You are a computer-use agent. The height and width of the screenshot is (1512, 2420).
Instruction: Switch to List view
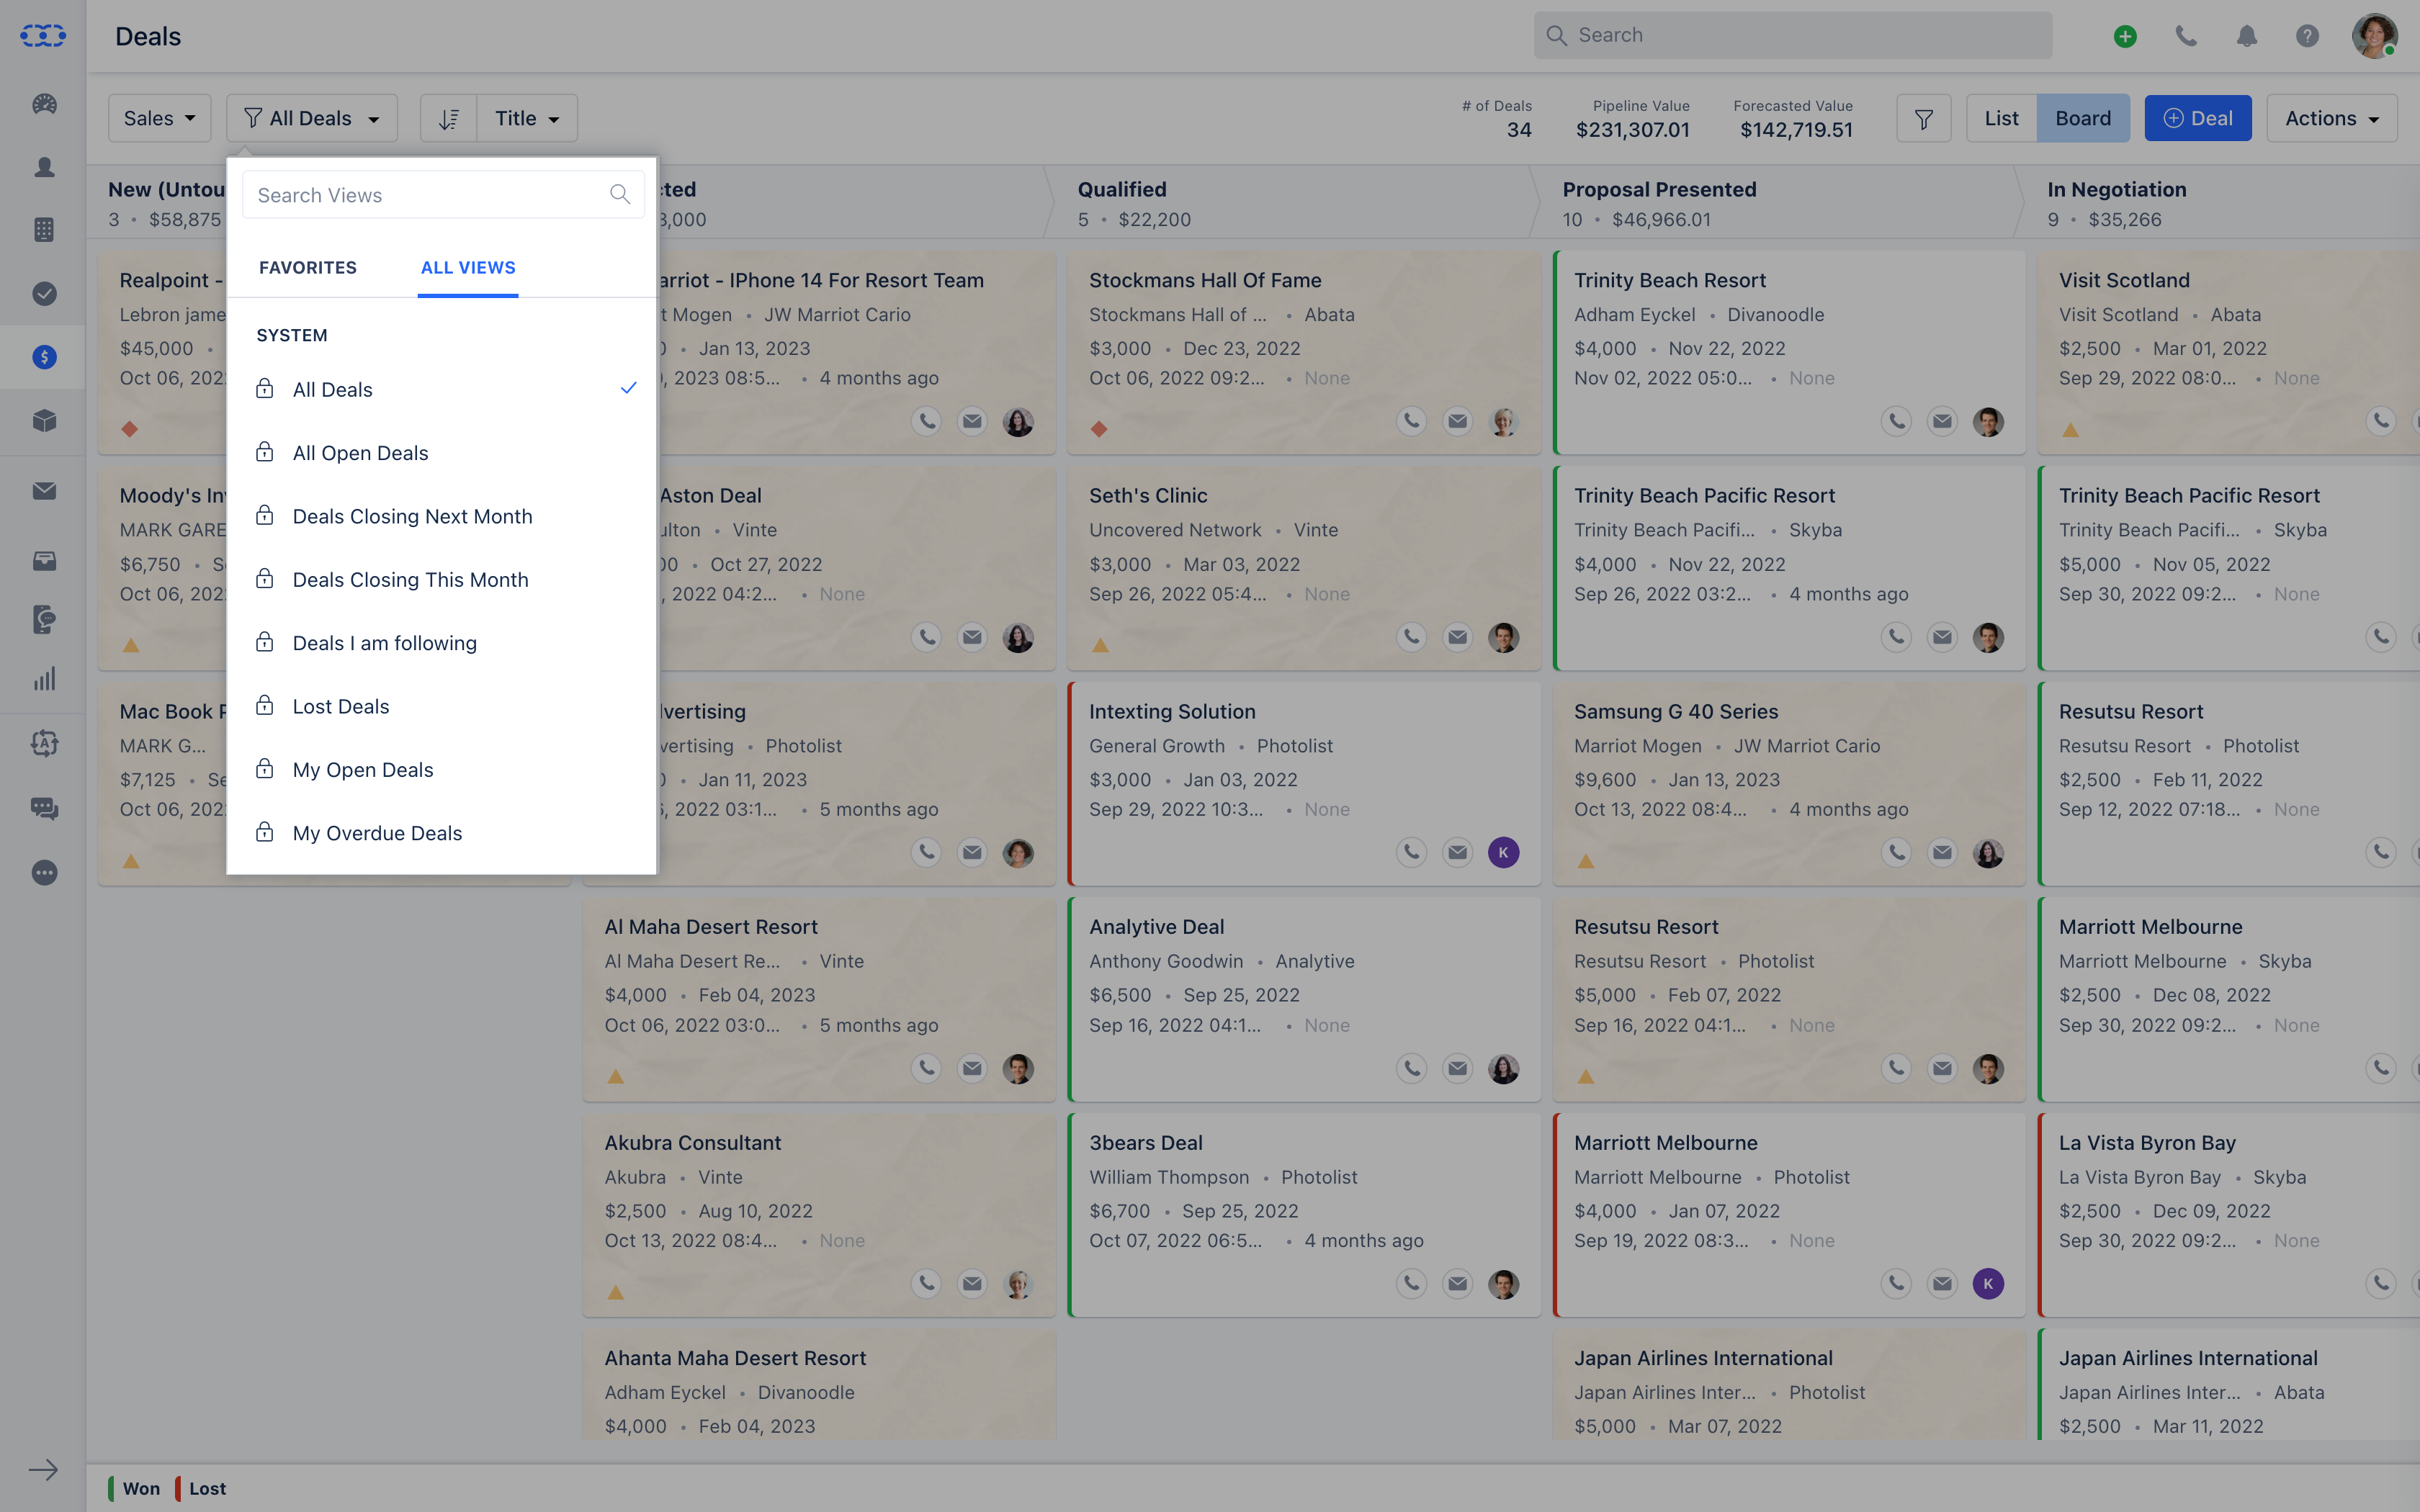point(2001,118)
